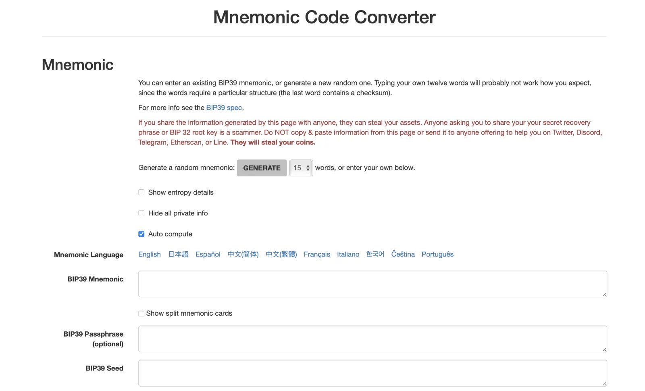This screenshot has width=645, height=391.
Task: Switch mnemonic language to Español
Action: coord(208,254)
